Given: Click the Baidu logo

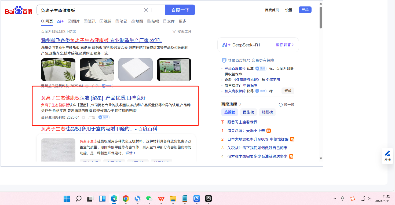Looking at the screenshot, I should [19, 10].
